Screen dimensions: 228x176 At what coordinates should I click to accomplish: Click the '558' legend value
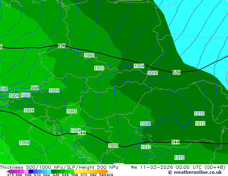point(74,175)
